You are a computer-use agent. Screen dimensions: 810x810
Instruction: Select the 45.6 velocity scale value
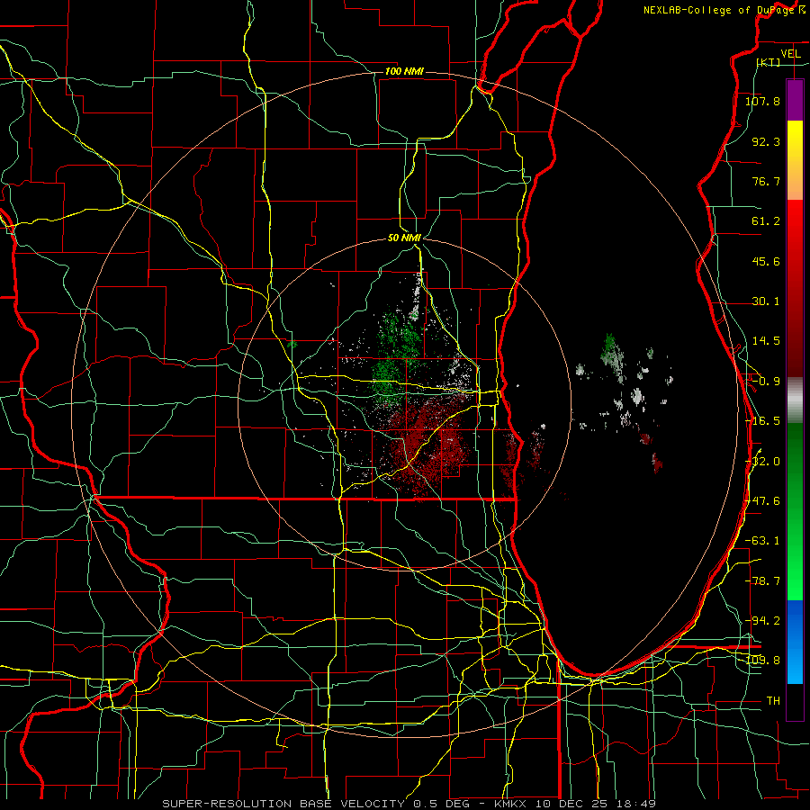766,261
